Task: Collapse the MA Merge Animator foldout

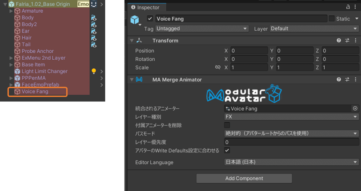Action: [x=131, y=80]
